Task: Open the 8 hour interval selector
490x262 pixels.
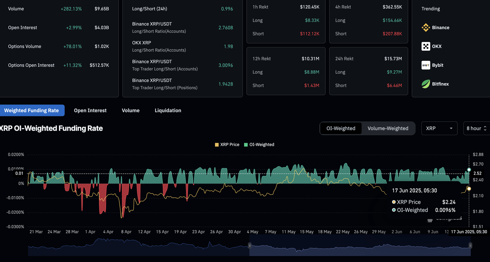Action: (476, 128)
